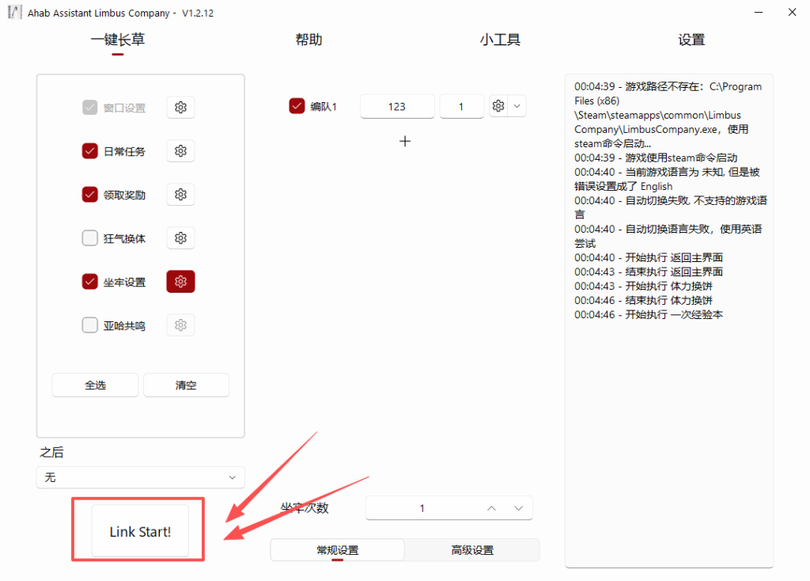
Task: Click the app icon in title bar
Action: [14, 13]
